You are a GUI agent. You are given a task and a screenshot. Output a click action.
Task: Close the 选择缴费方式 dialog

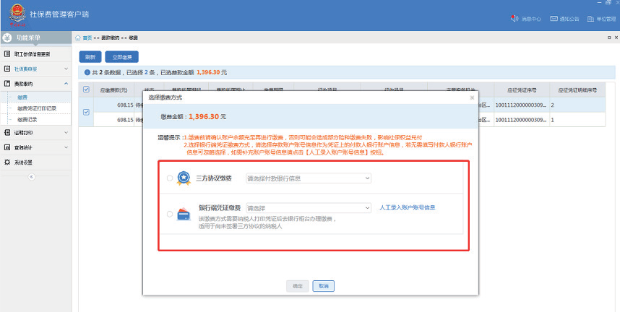(x=472, y=97)
